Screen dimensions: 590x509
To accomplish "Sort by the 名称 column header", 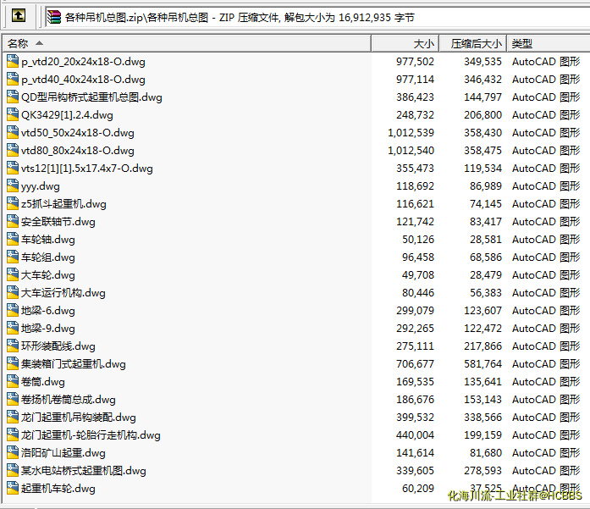I will coord(187,44).
